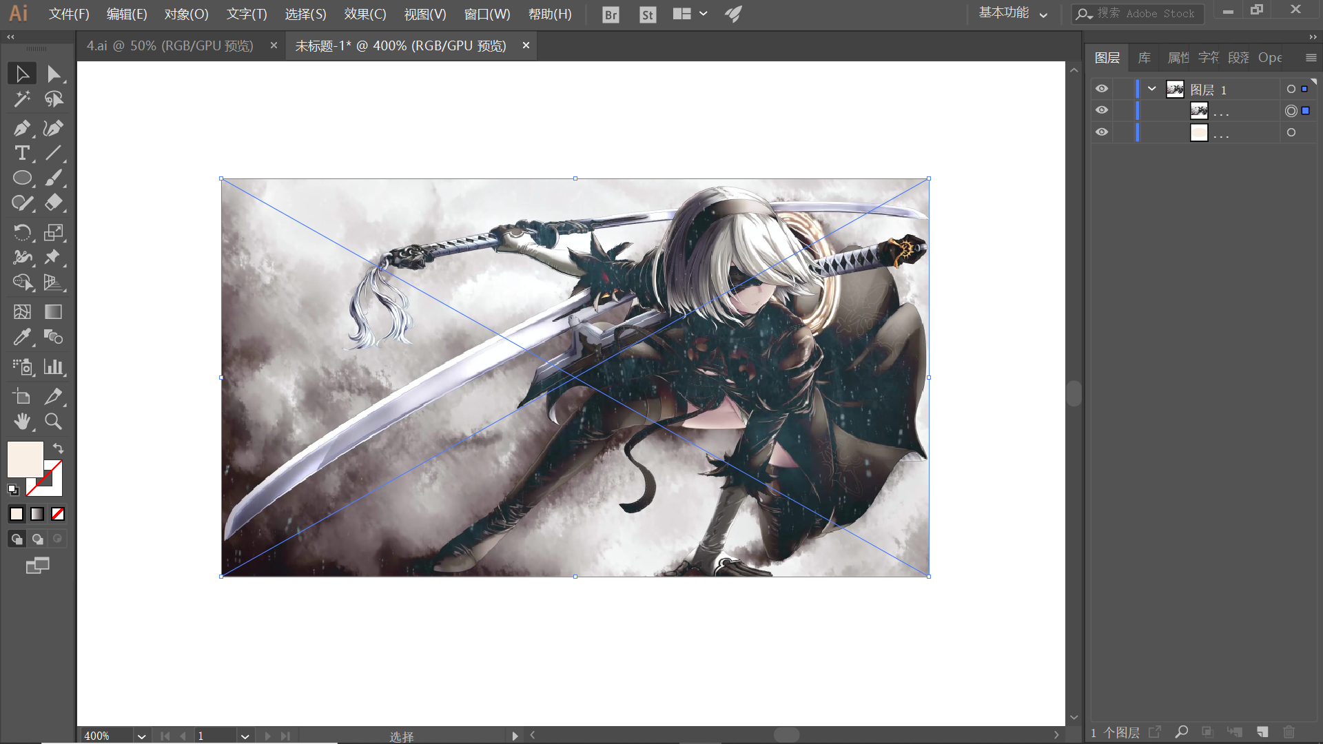This screenshot has height=744, width=1323.
Task: Choose the Shaper tool
Action: click(x=22, y=203)
